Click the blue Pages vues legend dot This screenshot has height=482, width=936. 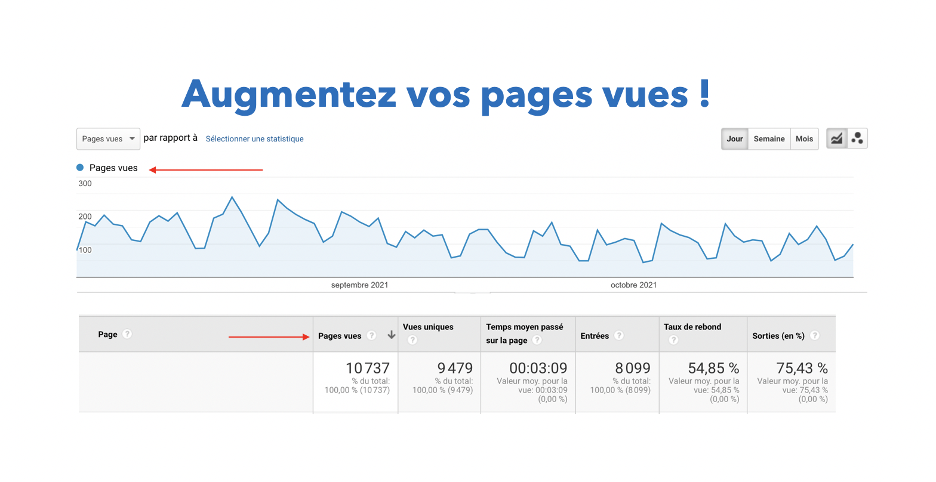coord(80,168)
